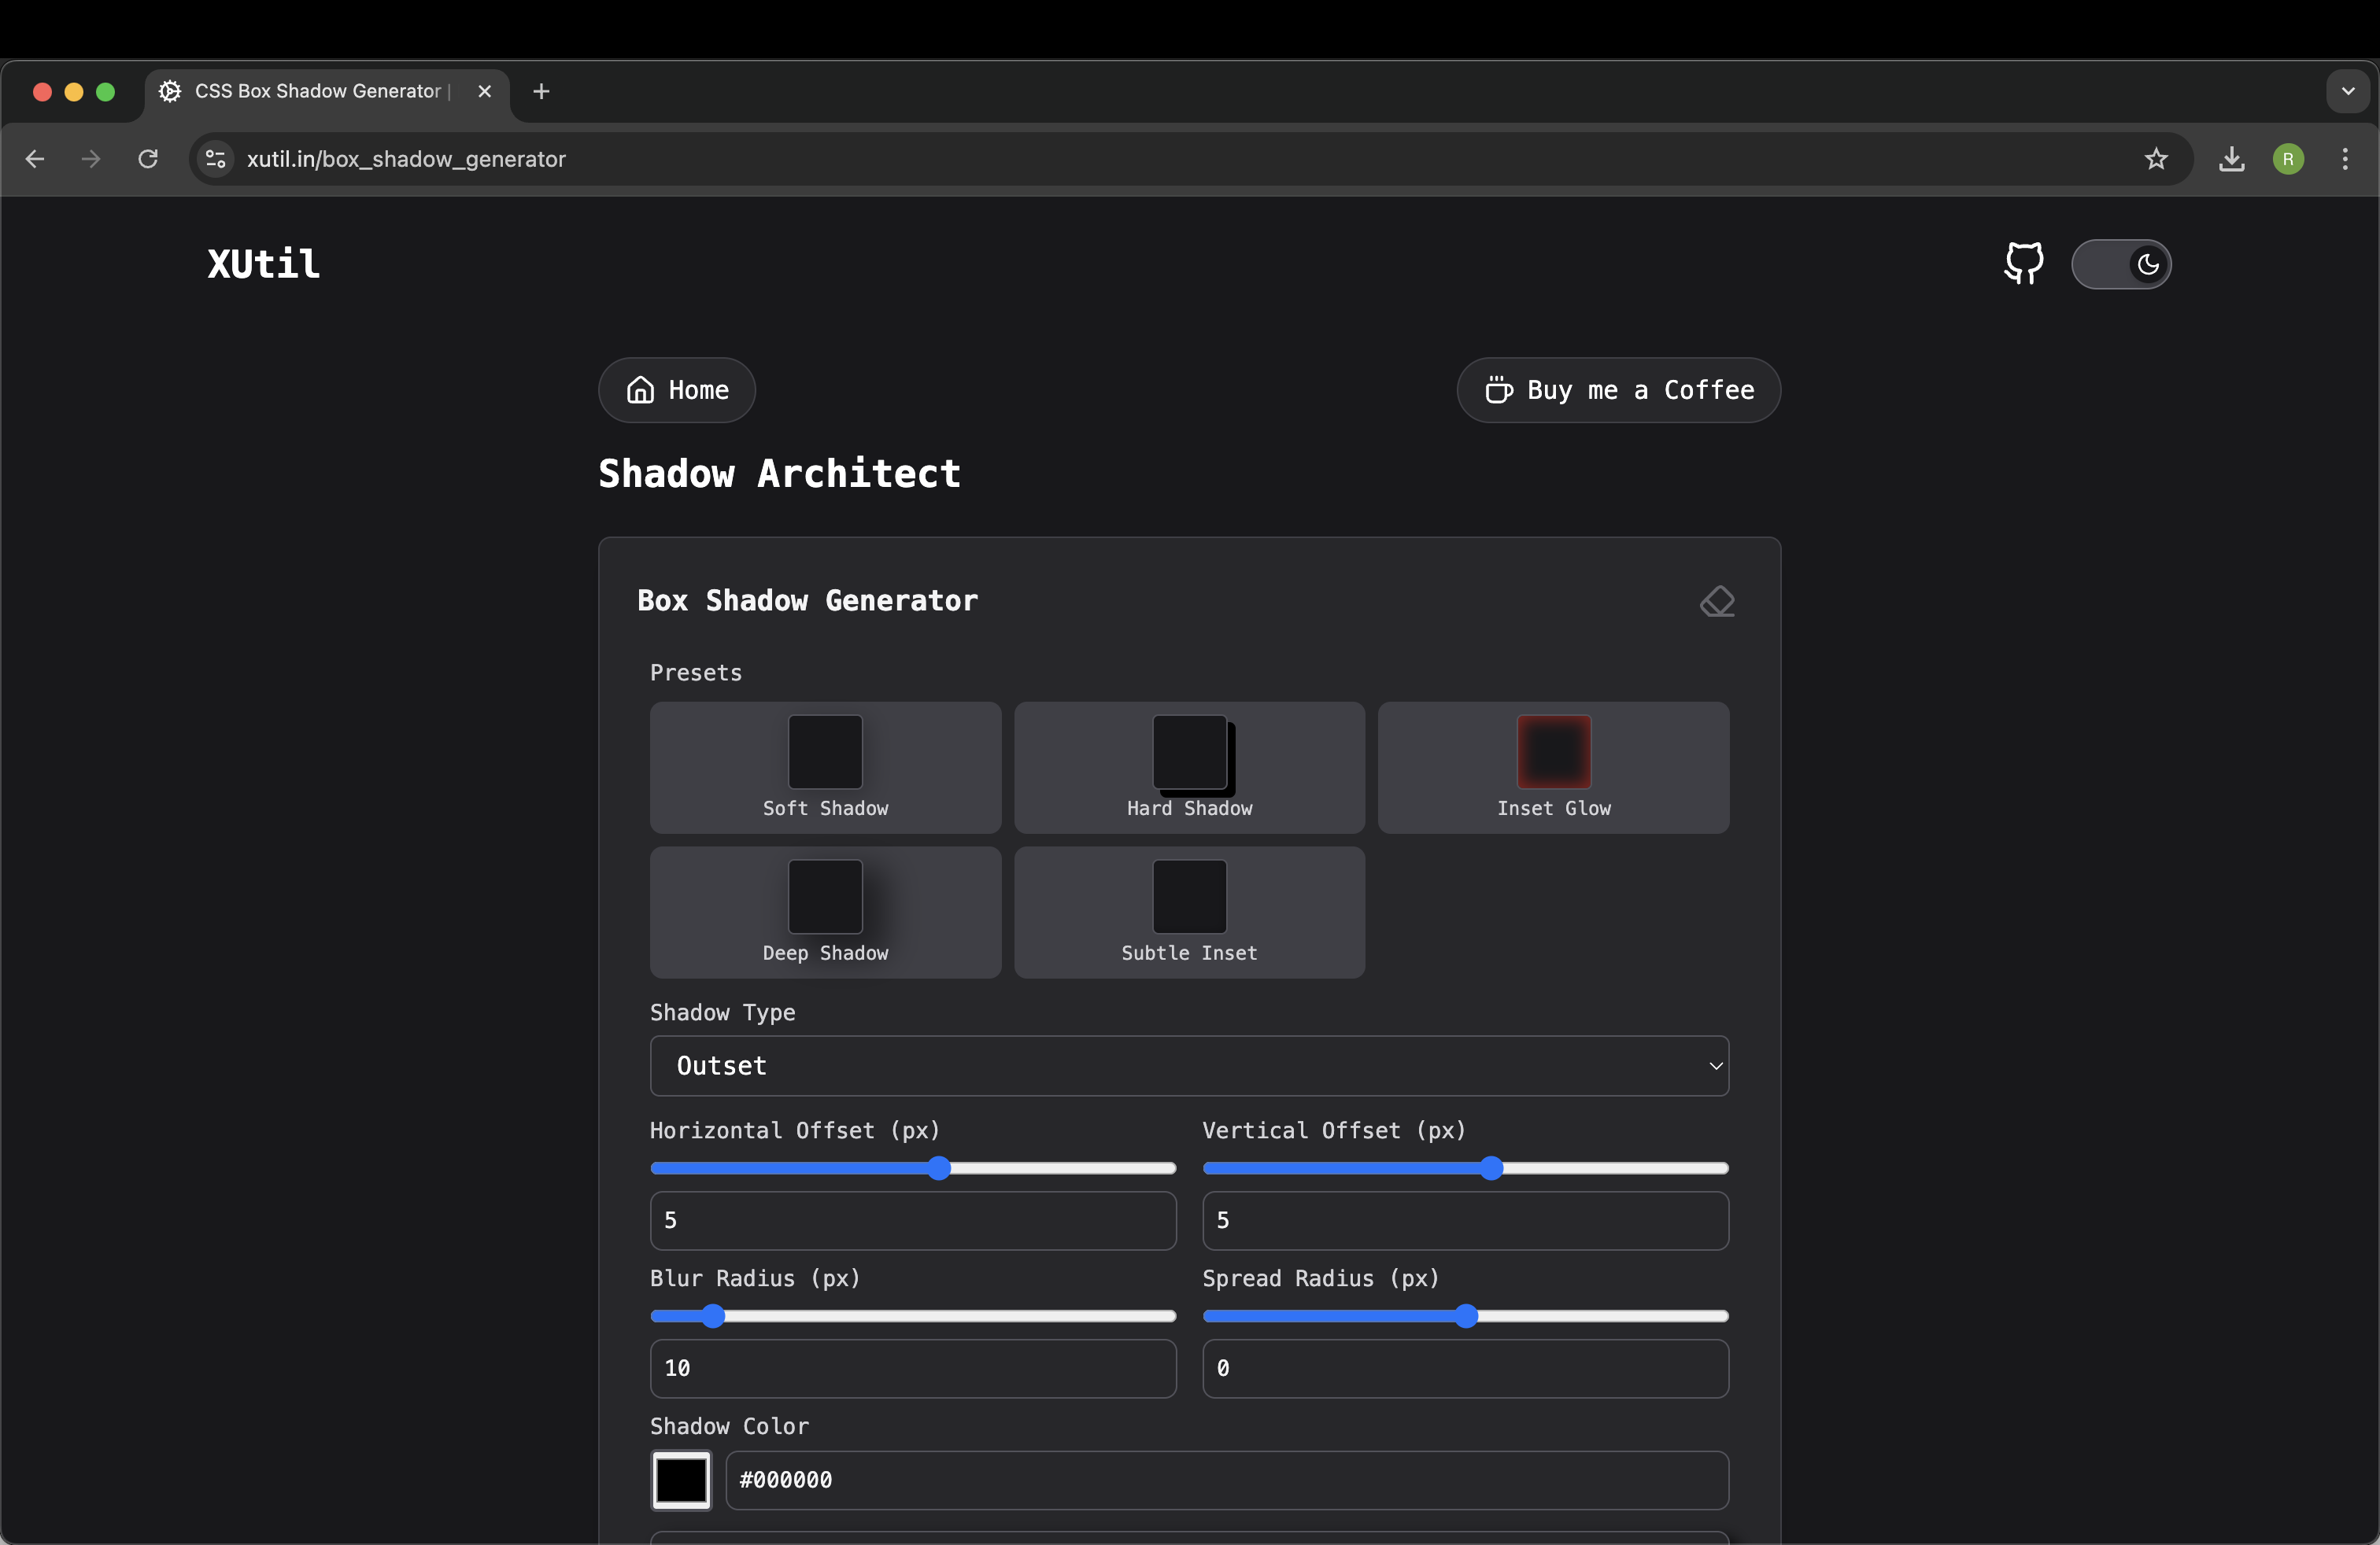Open the Shadow Type dropdown

(x=1189, y=1065)
